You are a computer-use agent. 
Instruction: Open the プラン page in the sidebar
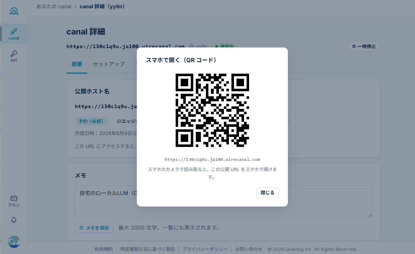coord(14,201)
